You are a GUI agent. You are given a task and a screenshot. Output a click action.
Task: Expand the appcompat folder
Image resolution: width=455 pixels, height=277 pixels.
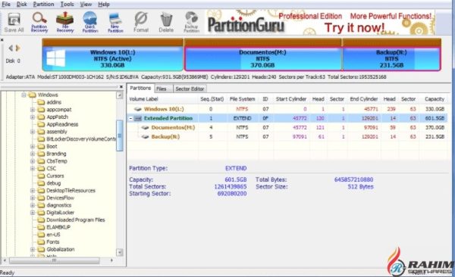coord(33,110)
